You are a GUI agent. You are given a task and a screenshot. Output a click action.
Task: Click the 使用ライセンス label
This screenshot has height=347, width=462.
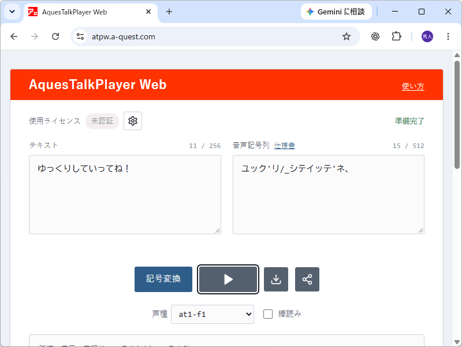54,121
